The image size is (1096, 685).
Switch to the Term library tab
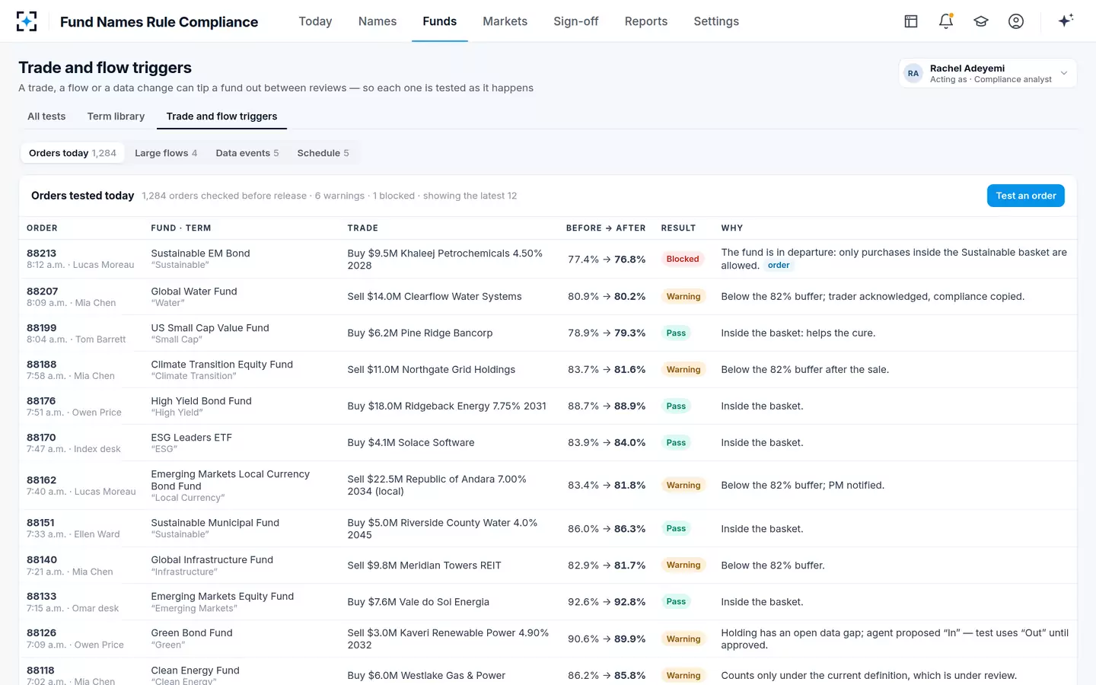(116, 116)
